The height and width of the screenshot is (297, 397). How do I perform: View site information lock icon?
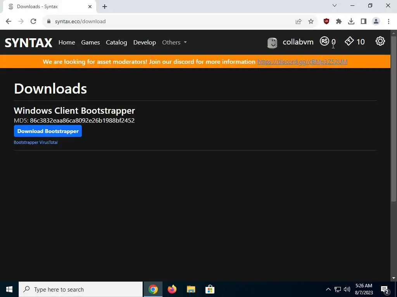(49, 22)
